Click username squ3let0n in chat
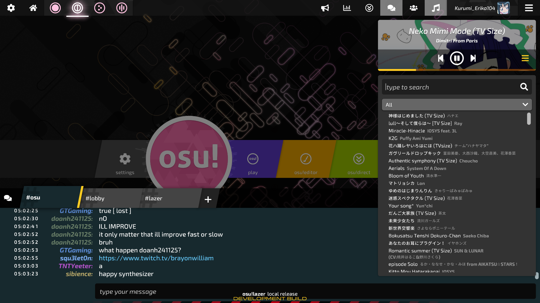The image size is (540, 303). pyautogui.click(x=76, y=258)
